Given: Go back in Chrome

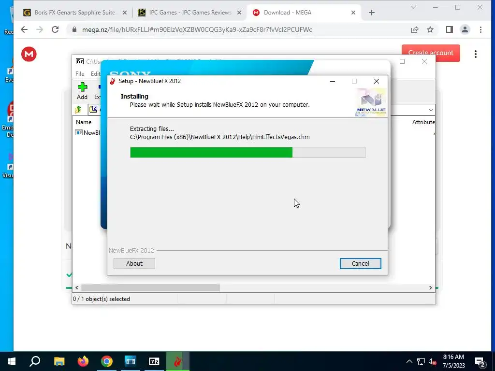Looking at the screenshot, I should point(24,29).
